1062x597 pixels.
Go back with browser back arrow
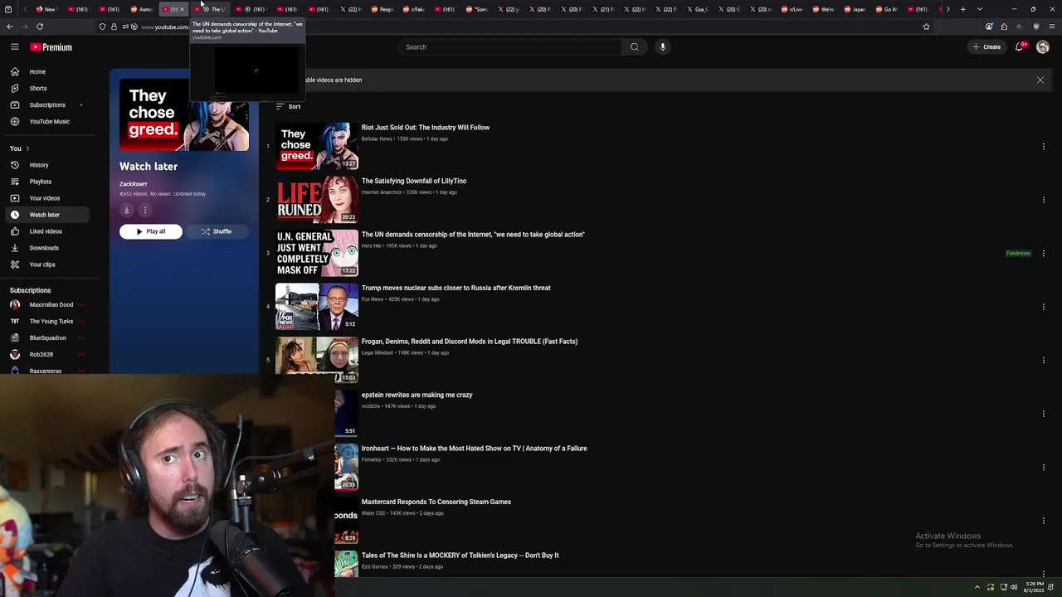(10, 27)
